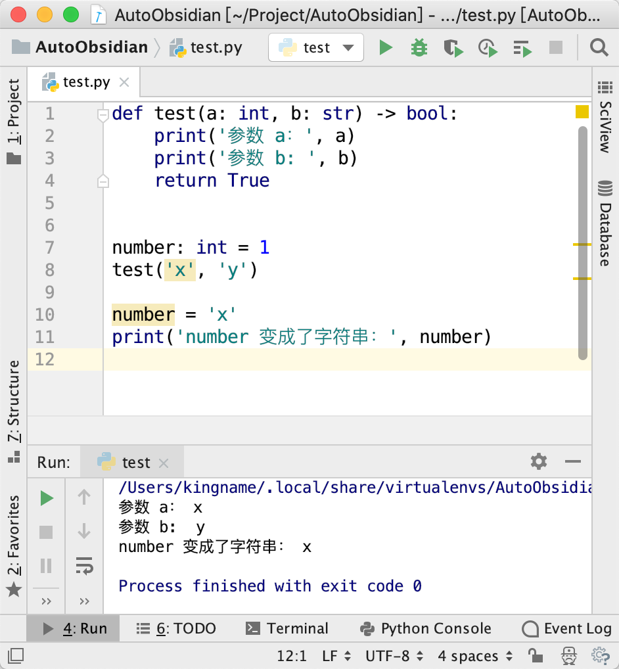Launch the profiler run icon
The height and width of the screenshot is (669, 619).
pyautogui.click(x=488, y=48)
